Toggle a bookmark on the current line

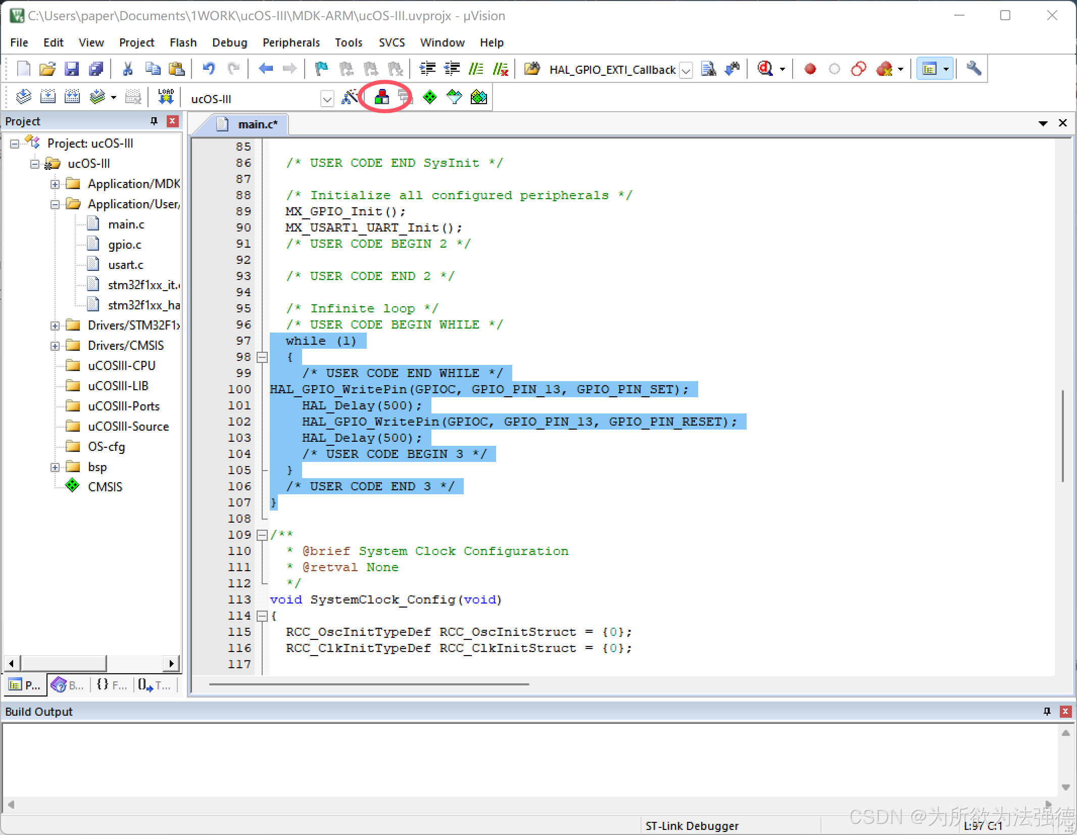click(321, 69)
